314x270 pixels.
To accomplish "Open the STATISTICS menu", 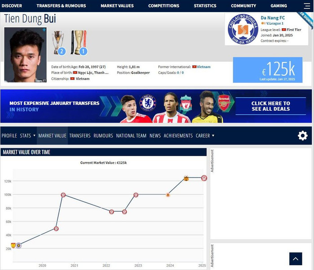I will (205, 6).
